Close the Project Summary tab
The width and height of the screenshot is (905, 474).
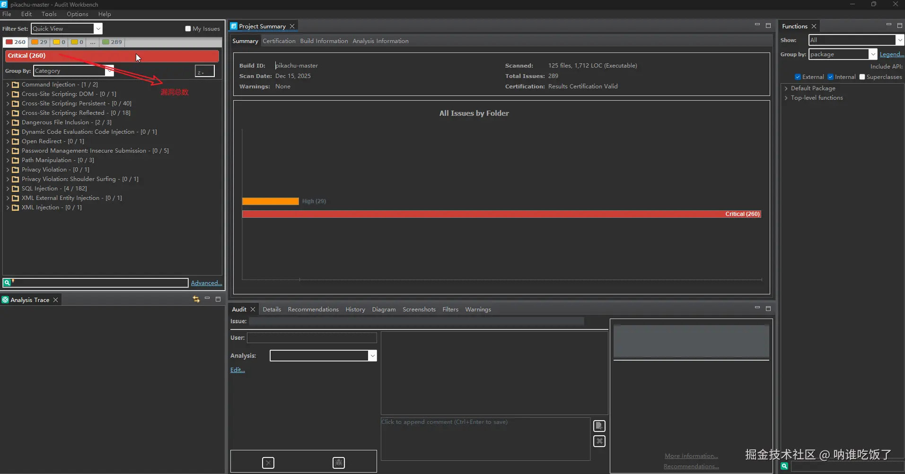coord(292,26)
